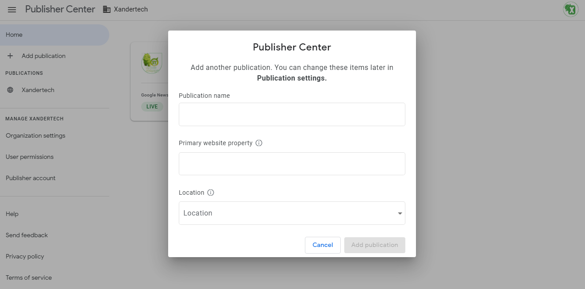
Task: Click Send feedback
Action: tap(27, 235)
